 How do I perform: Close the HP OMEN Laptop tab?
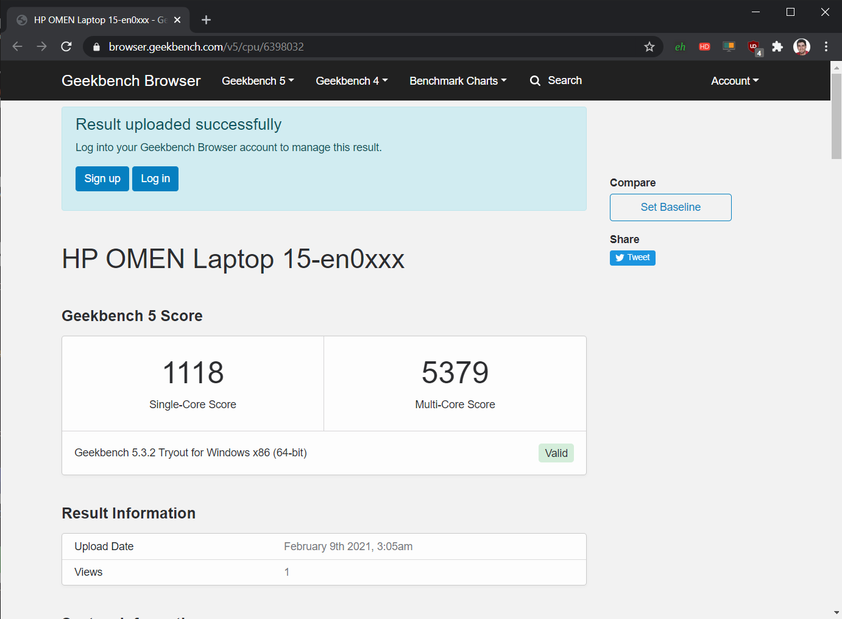tap(177, 20)
